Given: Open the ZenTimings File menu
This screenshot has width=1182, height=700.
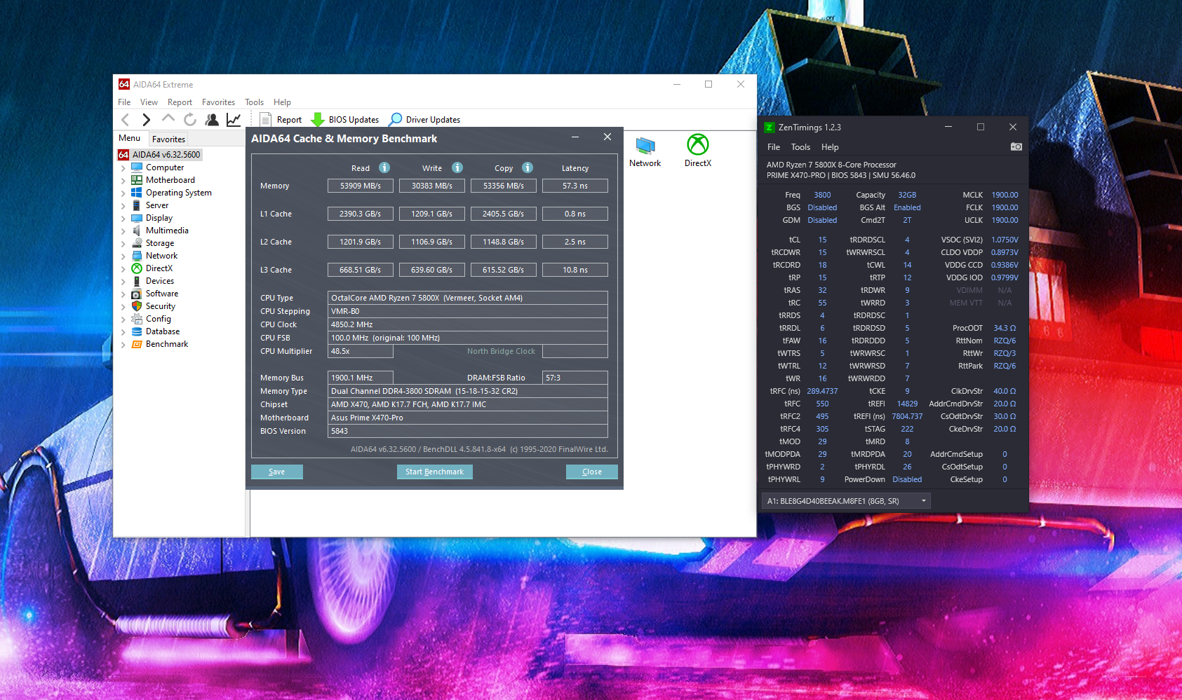Looking at the screenshot, I should pos(774,147).
